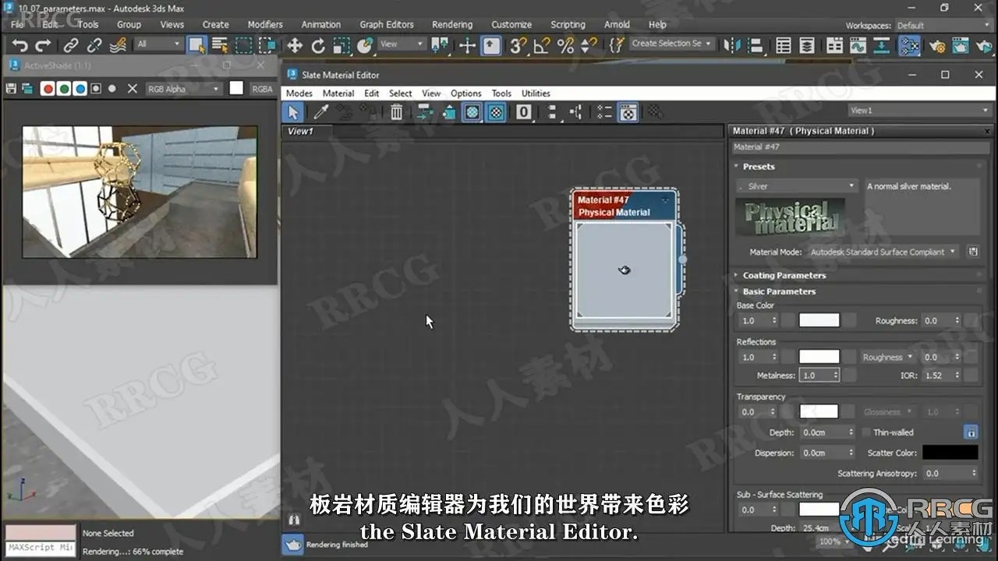Click the Delete Selected trash icon
The height and width of the screenshot is (561, 998).
pyautogui.click(x=396, y=112)
